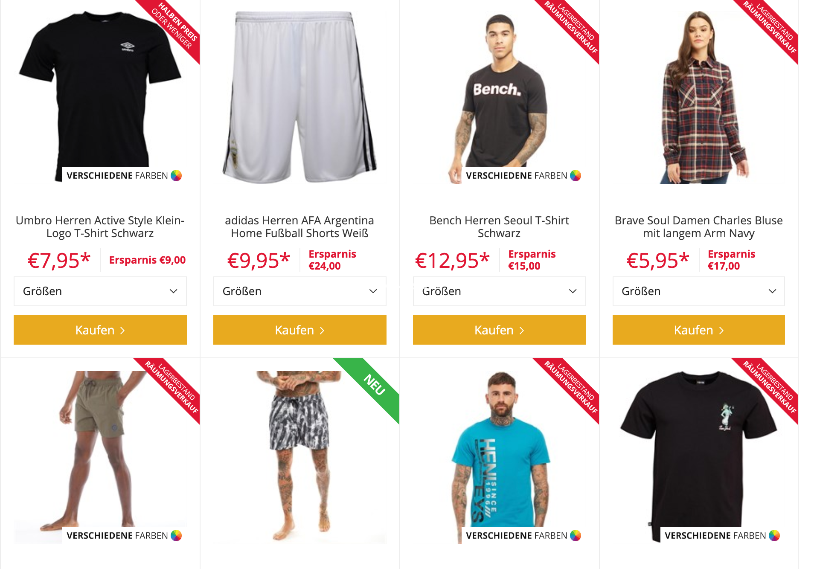Open Brave Soul Damen Charles Bluse link
This screenshot has height=569, width=814.
[x=699, y=227]
